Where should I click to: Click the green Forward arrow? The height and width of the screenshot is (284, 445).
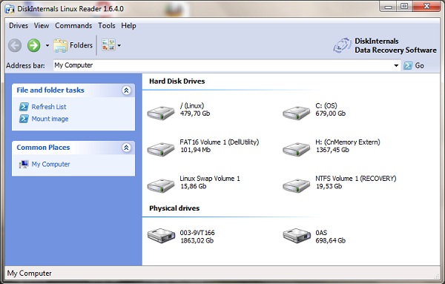coord(34,45)
